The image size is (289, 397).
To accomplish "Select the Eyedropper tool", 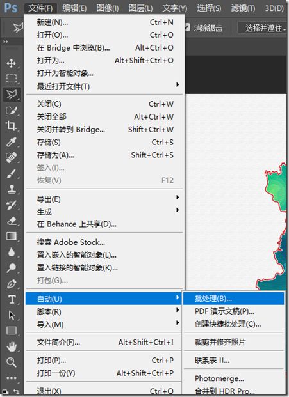I will [11, 142].
